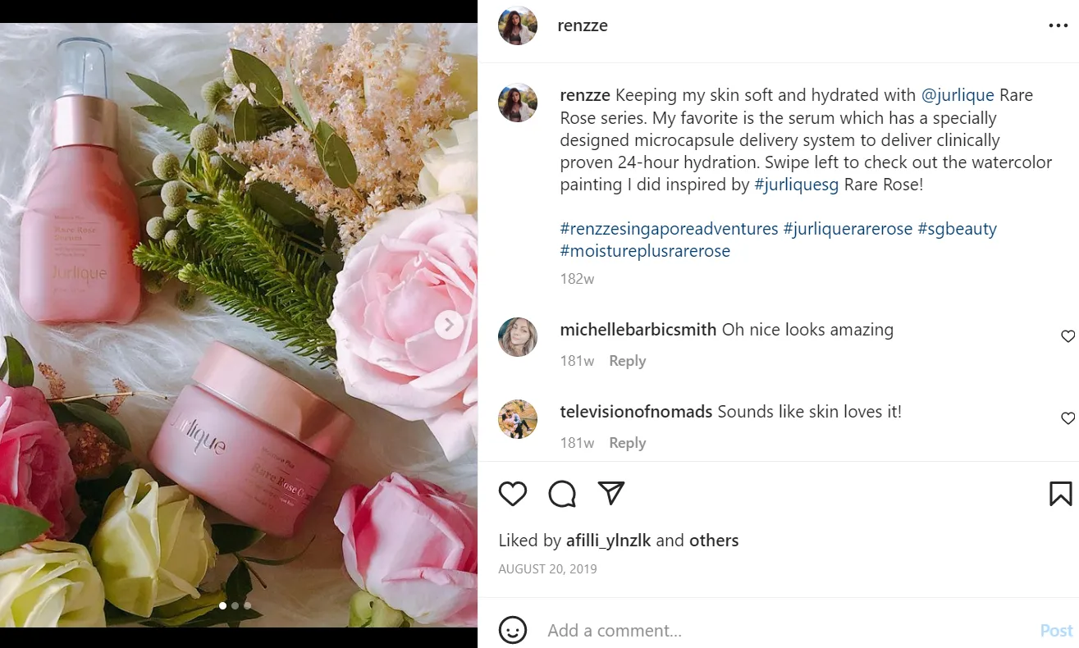The image size is (1079, 648).
Task: Share post via paper plane icon
Action: pos(611,493)
